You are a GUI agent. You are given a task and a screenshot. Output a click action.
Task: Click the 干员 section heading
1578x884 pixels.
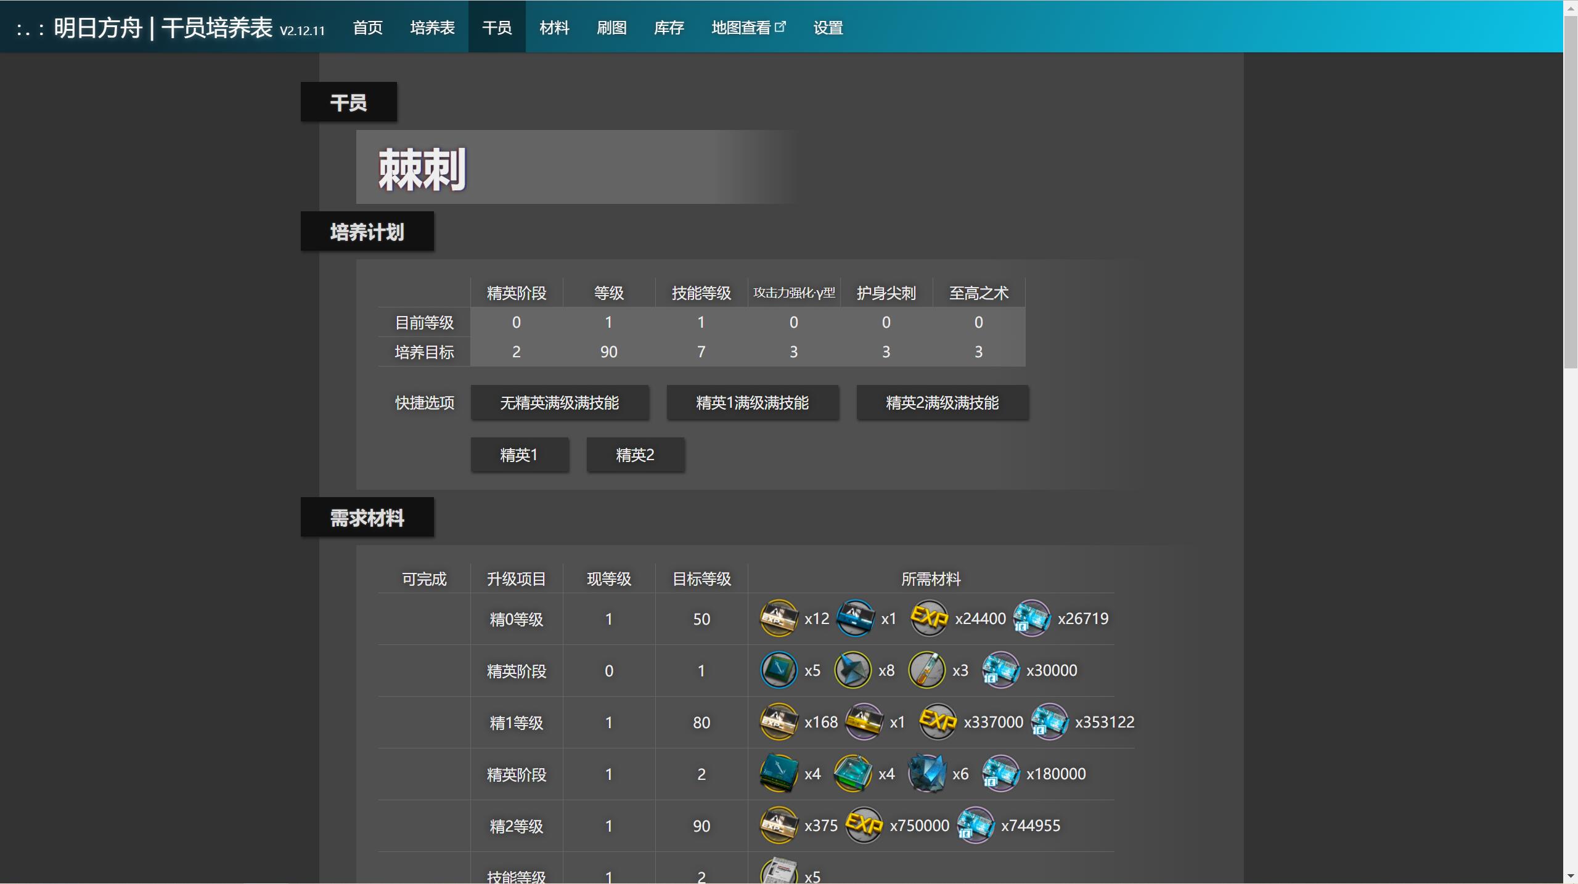(x=349, y=102)
